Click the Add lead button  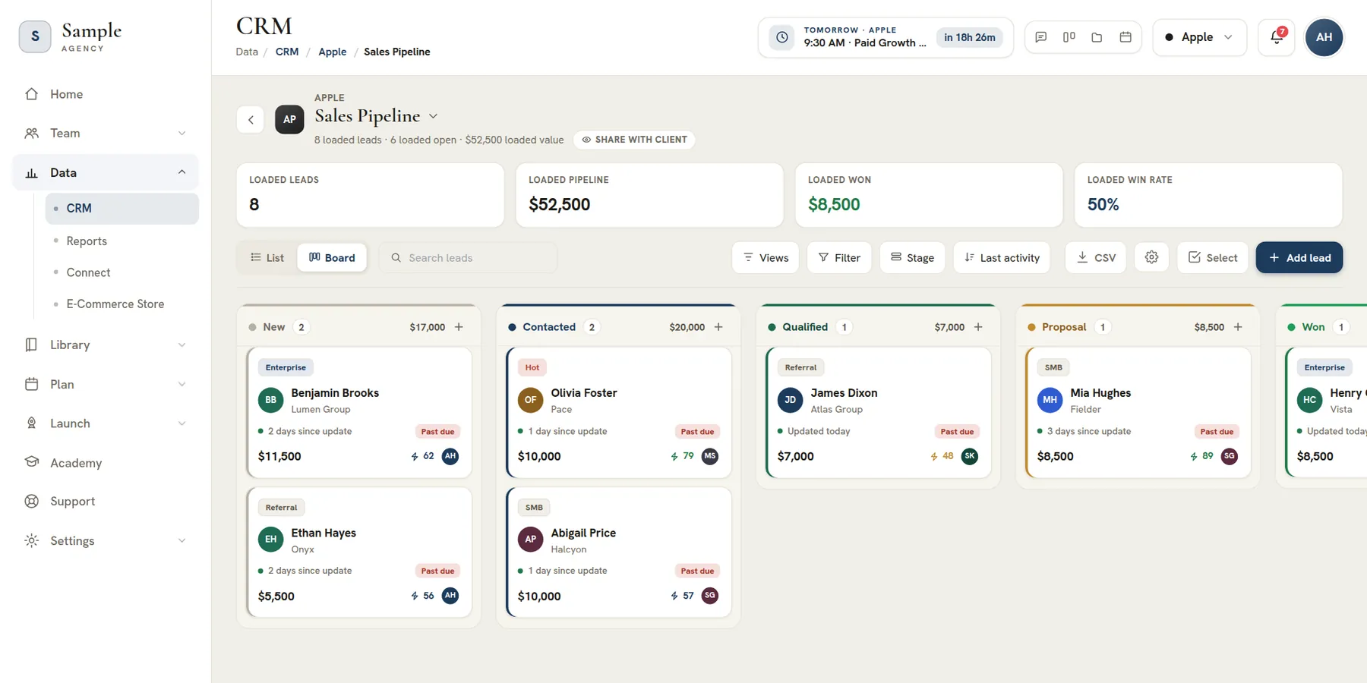tap(1299, 257)
